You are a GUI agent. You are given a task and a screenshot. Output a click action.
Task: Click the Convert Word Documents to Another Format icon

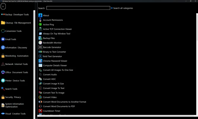pyautogui.click(x=40, y=102)
